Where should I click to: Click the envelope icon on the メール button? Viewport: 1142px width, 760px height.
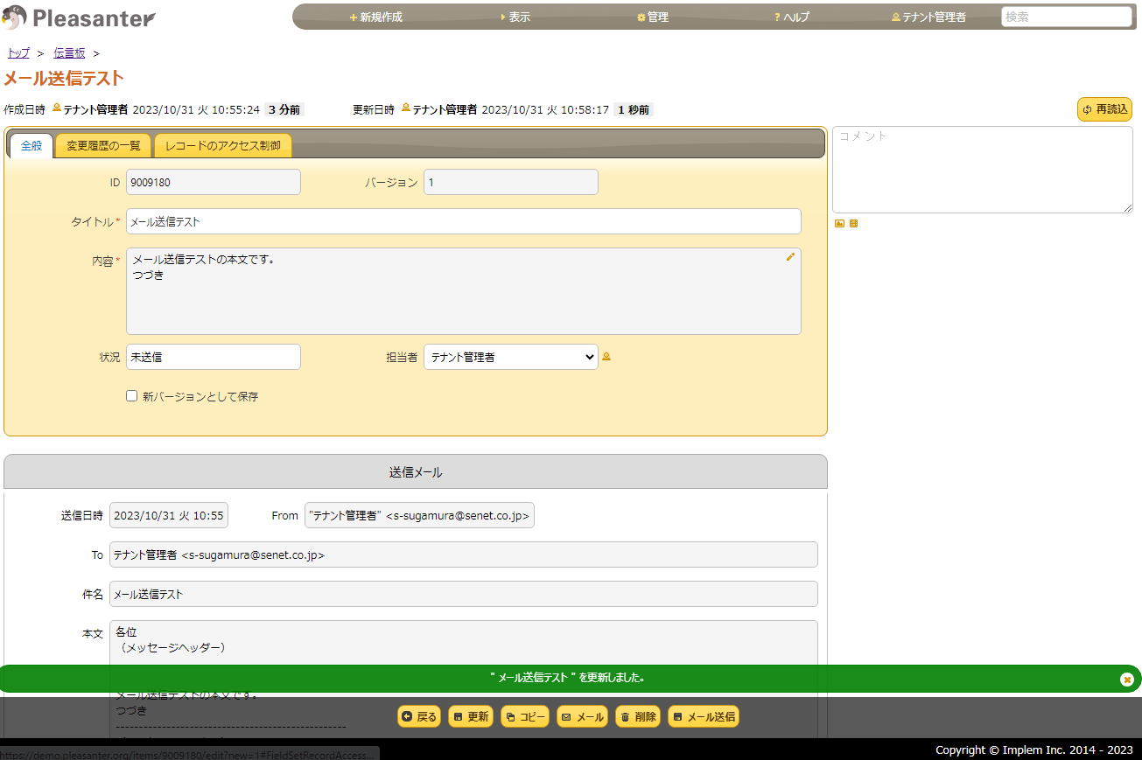click(x=567, y=716)
